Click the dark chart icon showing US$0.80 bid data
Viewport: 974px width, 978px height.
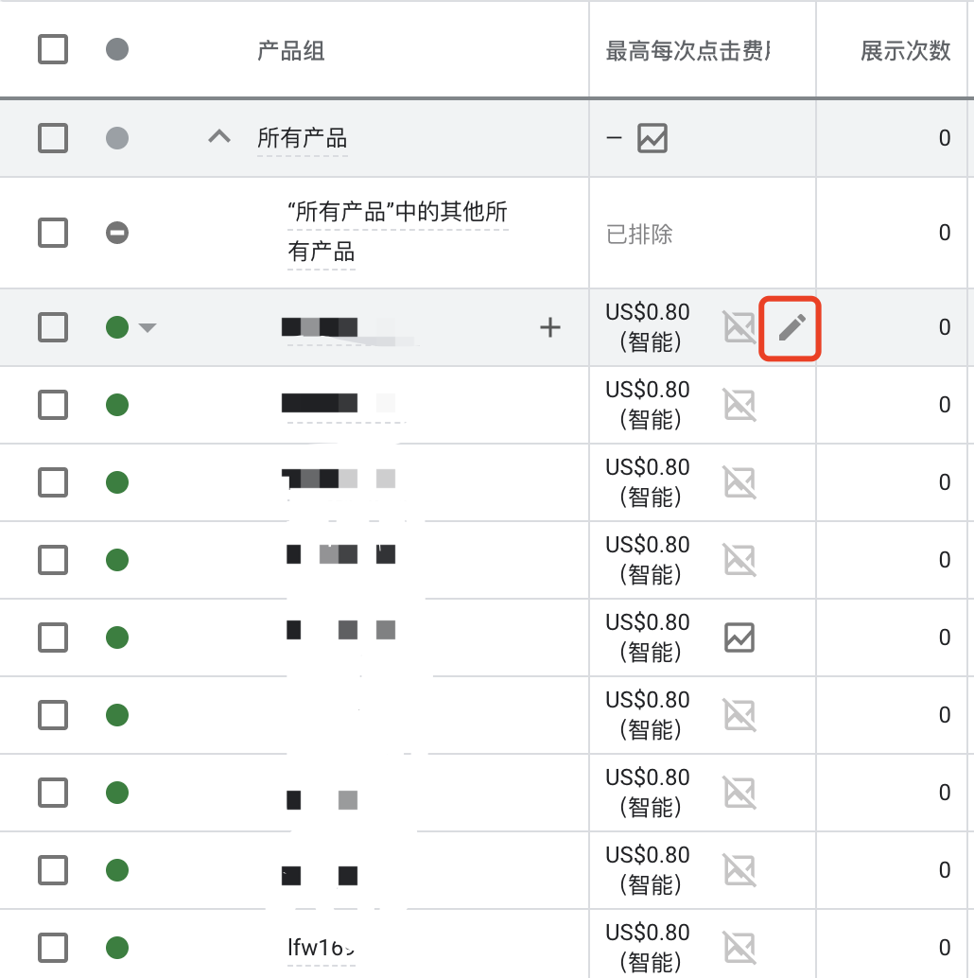(x=739, y=637)
